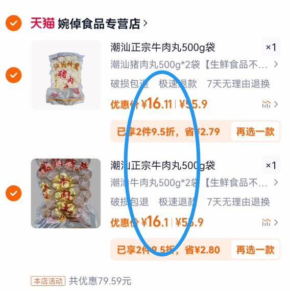Open second product title 潮汕正宗牛肉丸500g袋
Viewport: 290px width, 291px height.
(163, 165)
